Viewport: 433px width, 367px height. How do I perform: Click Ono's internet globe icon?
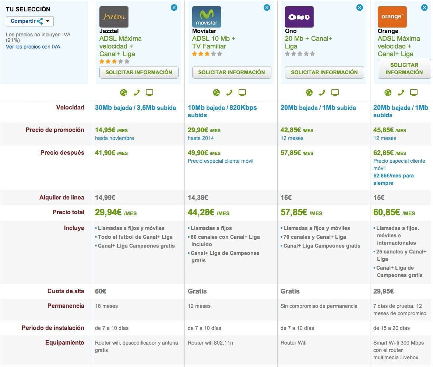(x=309, y=93)
